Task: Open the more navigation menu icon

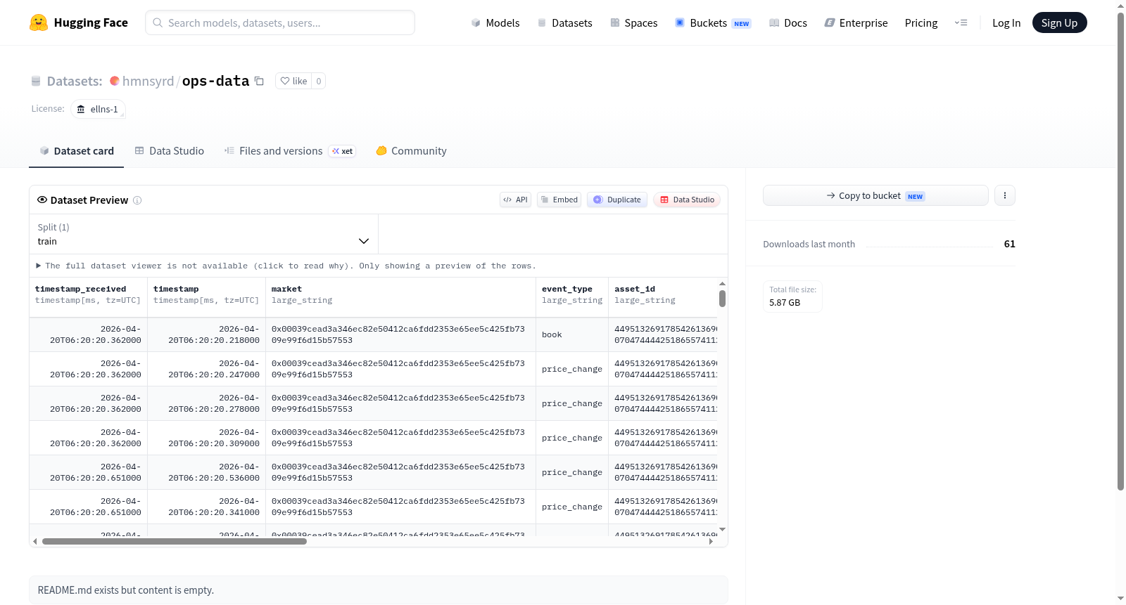Action: [961, 22]
